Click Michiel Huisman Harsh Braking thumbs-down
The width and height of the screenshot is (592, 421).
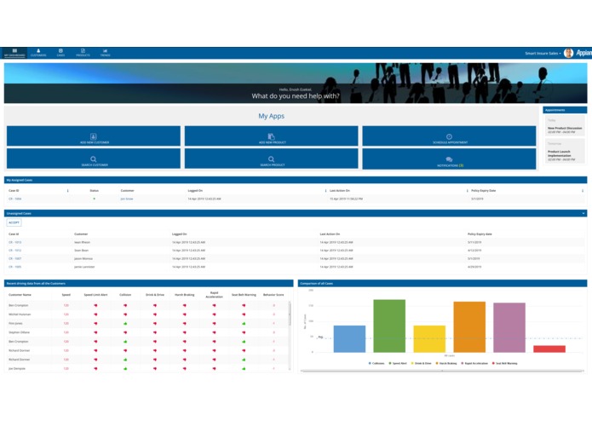click(x=185, y=314)
